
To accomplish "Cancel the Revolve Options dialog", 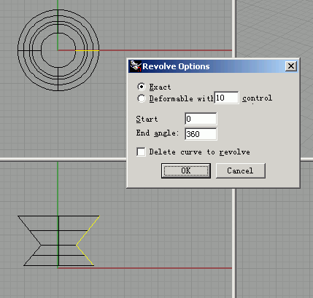I will click(240, 170).
